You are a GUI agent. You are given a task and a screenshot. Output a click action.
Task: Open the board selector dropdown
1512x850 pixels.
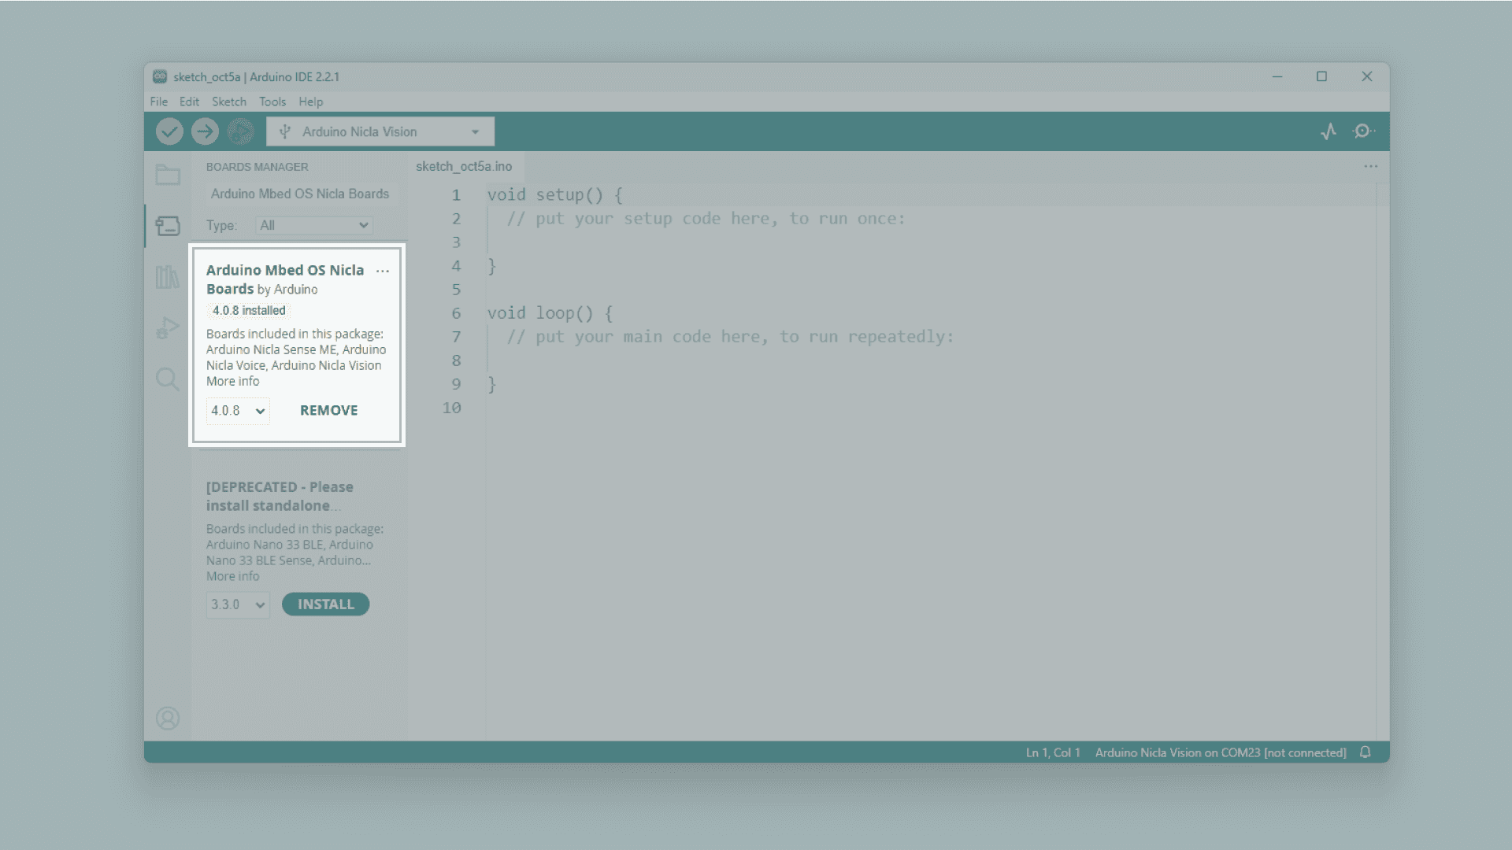(380, 131)
